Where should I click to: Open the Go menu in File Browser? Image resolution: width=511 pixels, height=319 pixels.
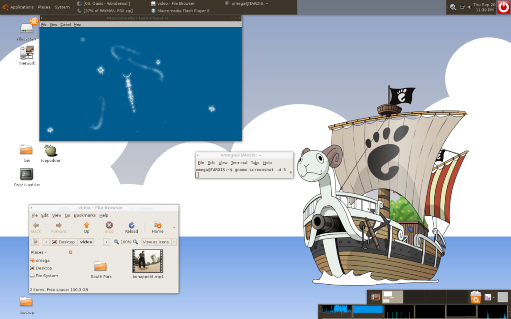68,215
